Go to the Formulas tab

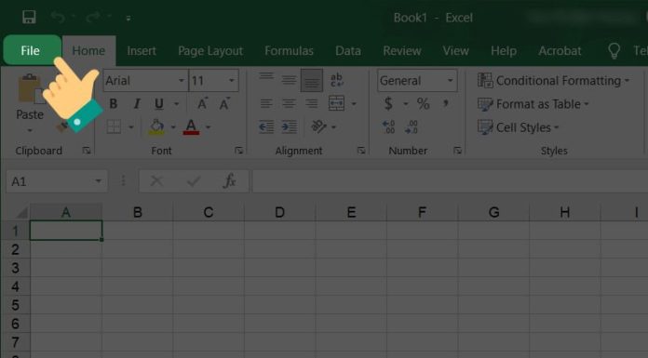point(289,51)
